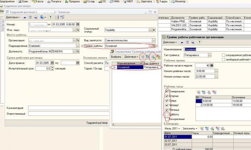Uncheck the Четверг checkbox
This screenshot has width=251, height=150.
167,105
